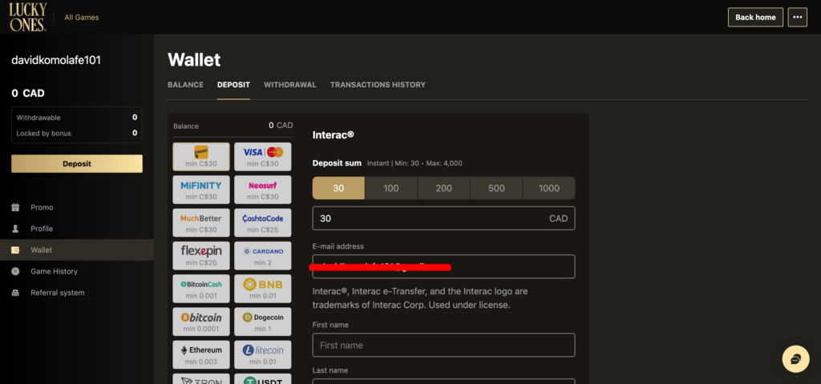Click the Withdrawable balance row
Screen dimensions: 821x384
[77, 118]
